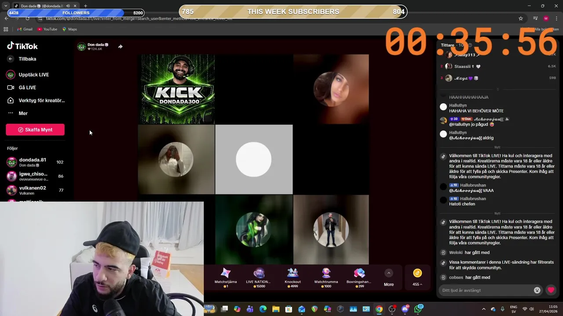Image resolution: width=563 pixels, height=316 pixels.
Task: Select the KICK DONDADA300 guest tile
Action: click(176, 89)
